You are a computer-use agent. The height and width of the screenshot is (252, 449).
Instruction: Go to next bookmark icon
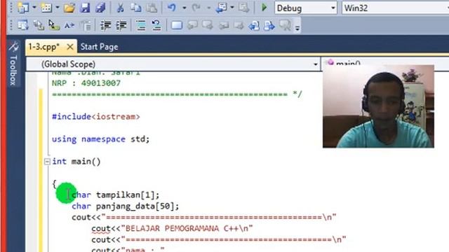pyautogui.click(x=208, y=26)
